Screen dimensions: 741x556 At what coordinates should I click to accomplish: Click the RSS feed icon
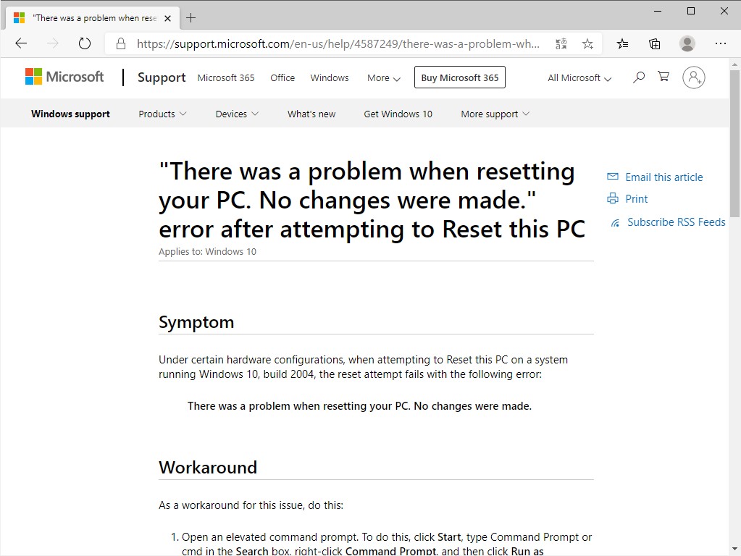click(615, 222)
